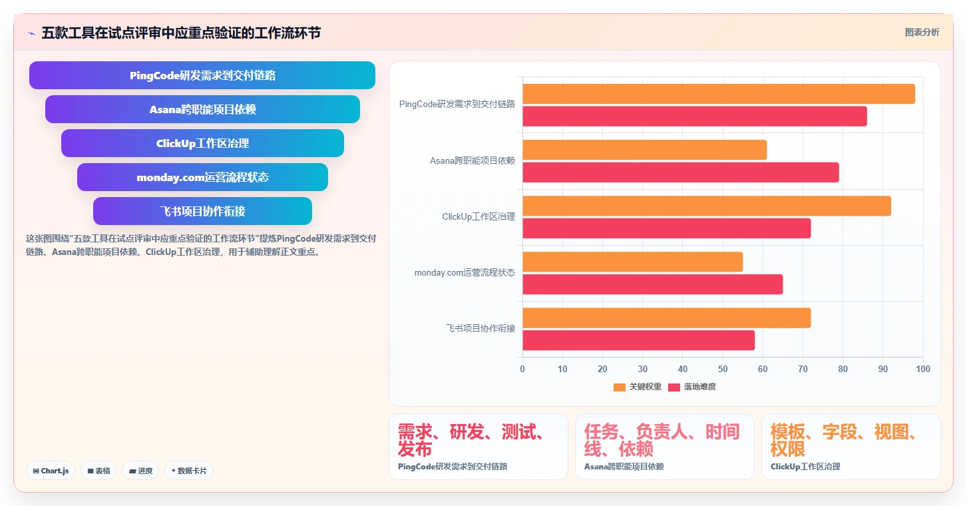The image size is (967, 506).
Task: Select the ClickUp工作区治理 funnel bar
Action: point(202,143)
